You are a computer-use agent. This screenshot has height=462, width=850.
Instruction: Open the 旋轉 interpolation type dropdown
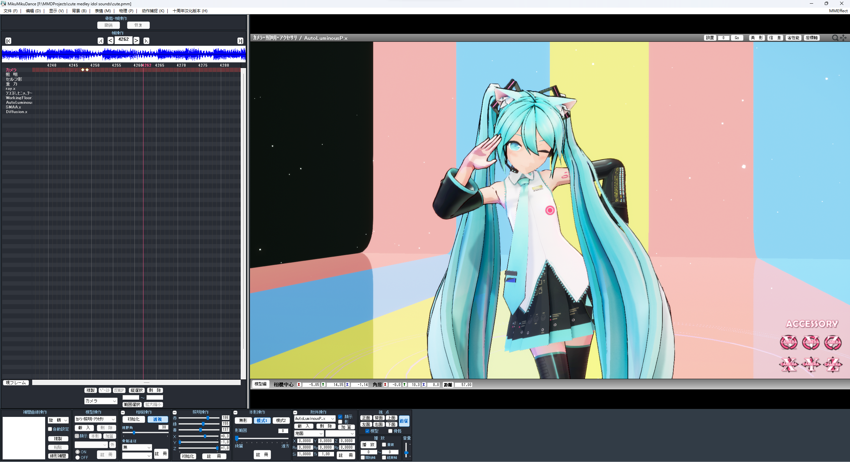(58, 420)
